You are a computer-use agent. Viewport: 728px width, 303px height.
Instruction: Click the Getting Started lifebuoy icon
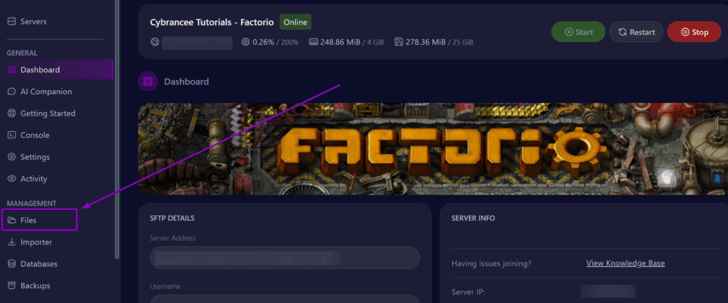point(12,114)
